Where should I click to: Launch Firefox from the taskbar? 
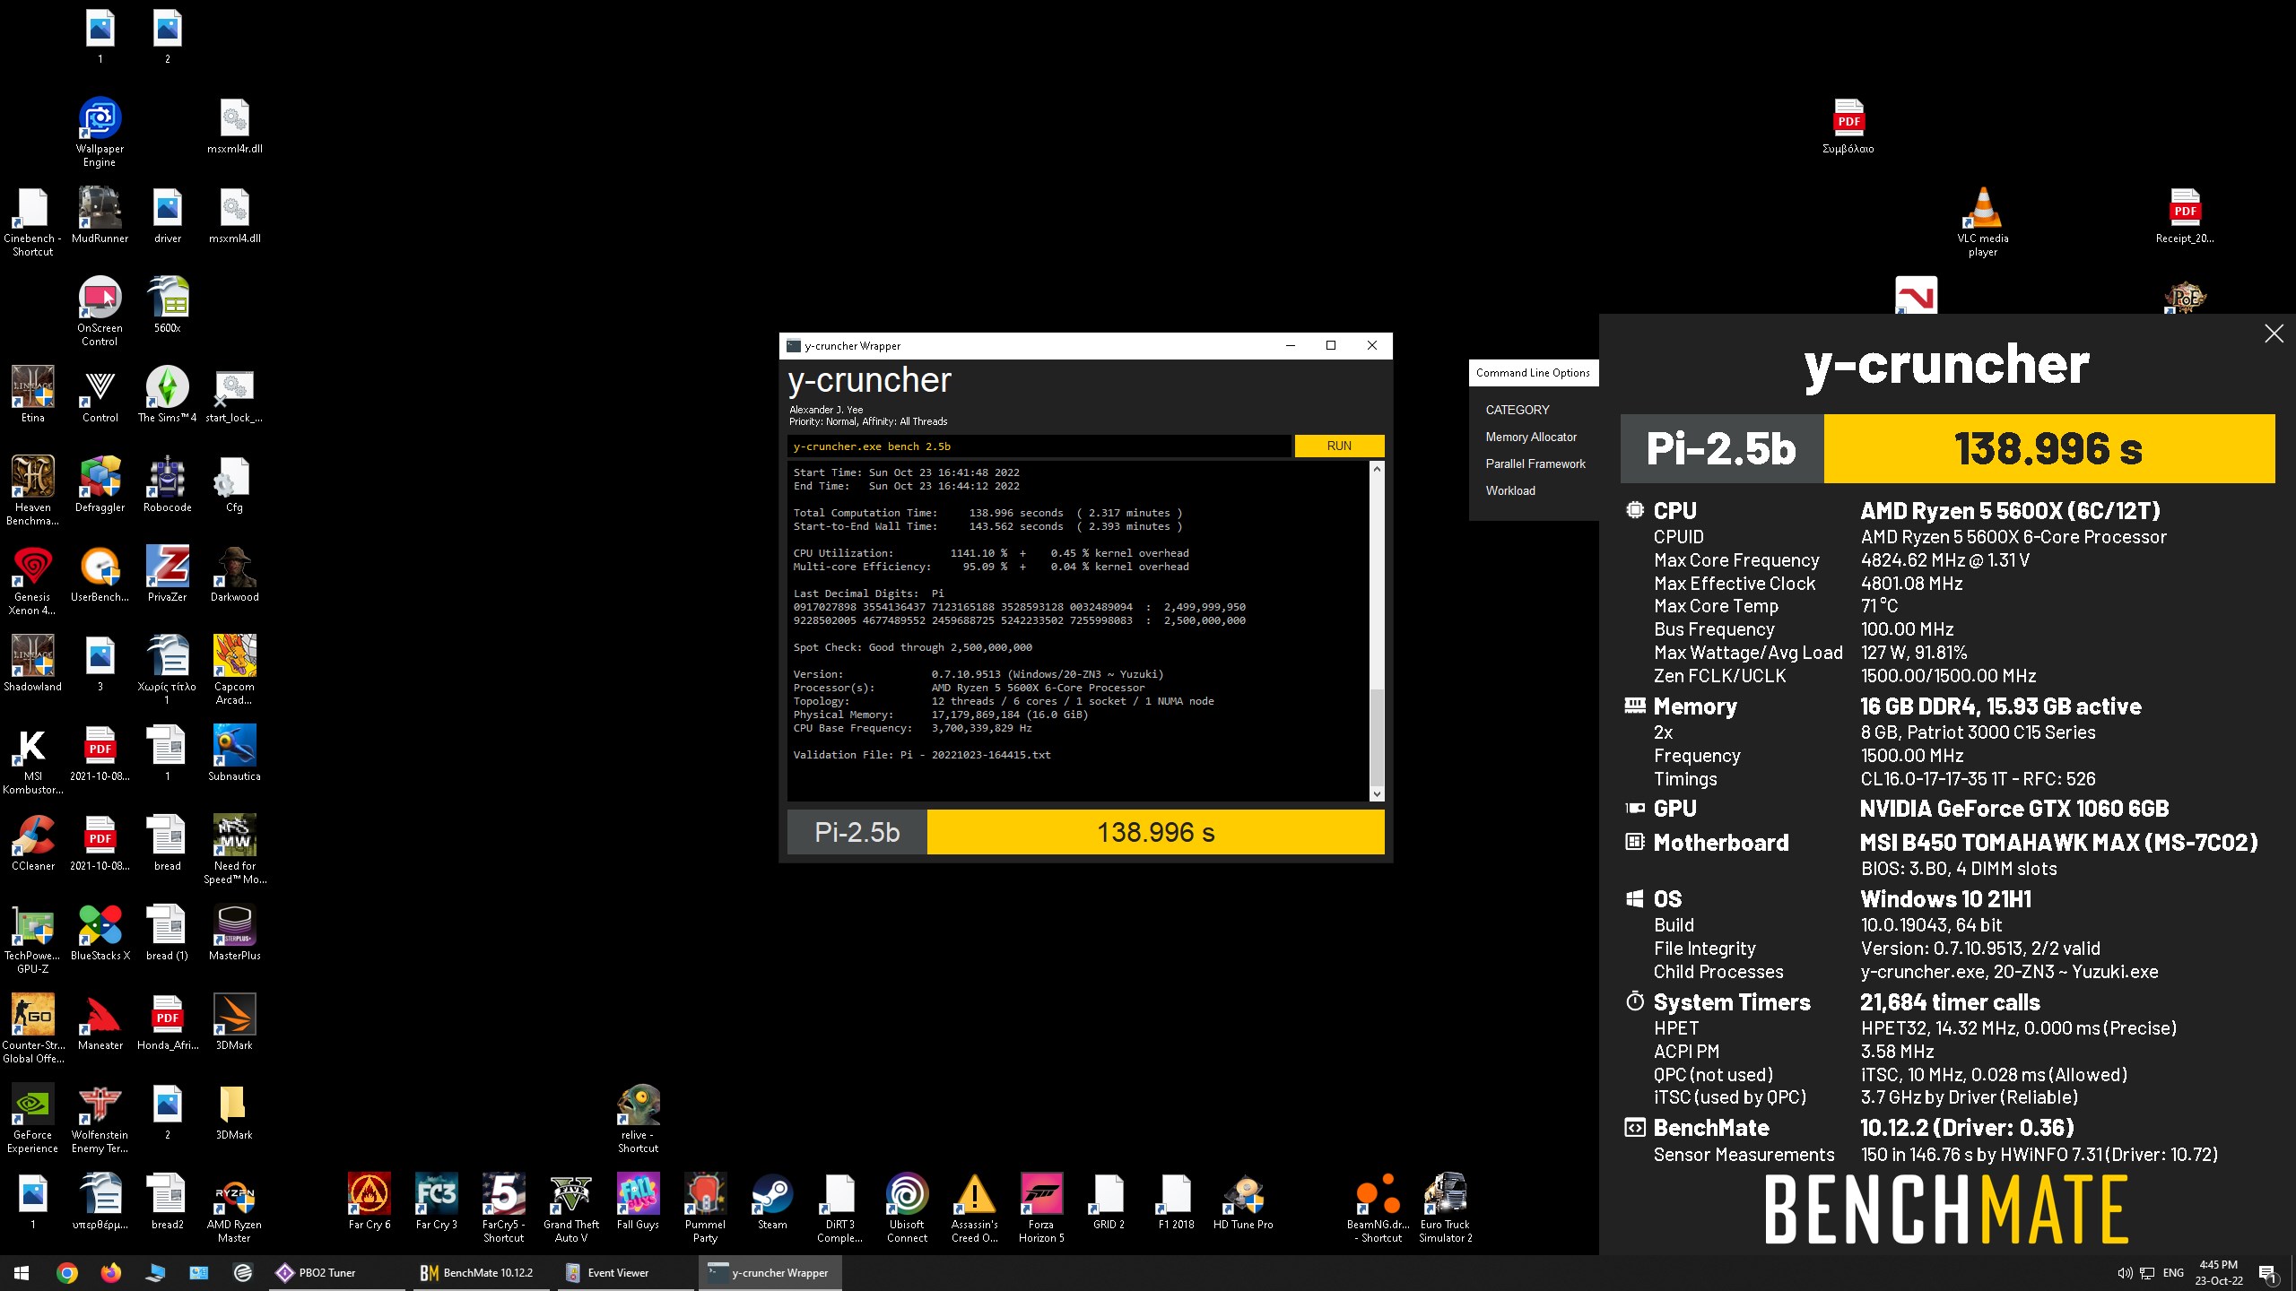pos(111,1272)
